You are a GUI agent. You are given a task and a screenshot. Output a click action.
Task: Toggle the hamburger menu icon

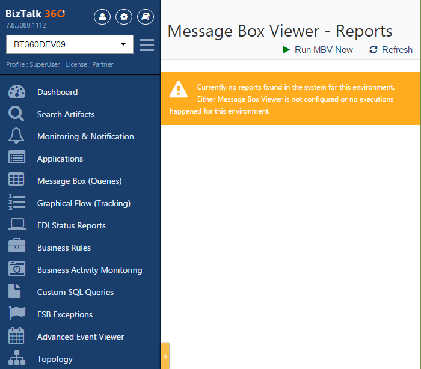(147, 45)
